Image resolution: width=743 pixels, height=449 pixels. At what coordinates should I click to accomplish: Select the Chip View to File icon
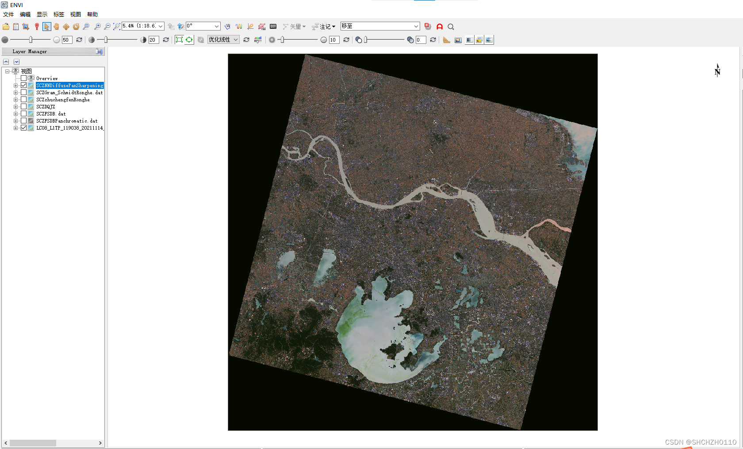point(26,27)
